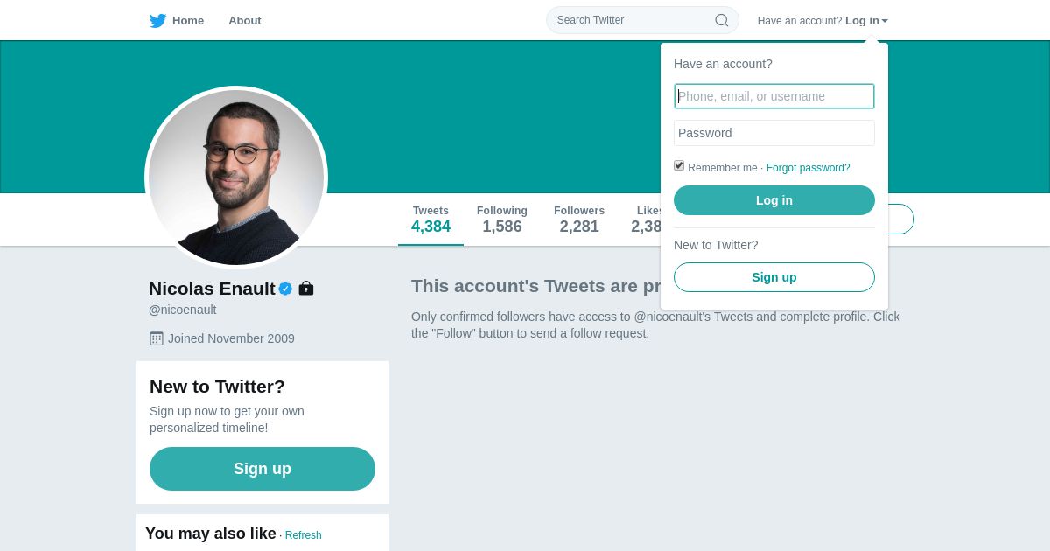The image size is (1050, 551).
Task: Focus the Phone, email, or username field
Action: tap(773, 96)
